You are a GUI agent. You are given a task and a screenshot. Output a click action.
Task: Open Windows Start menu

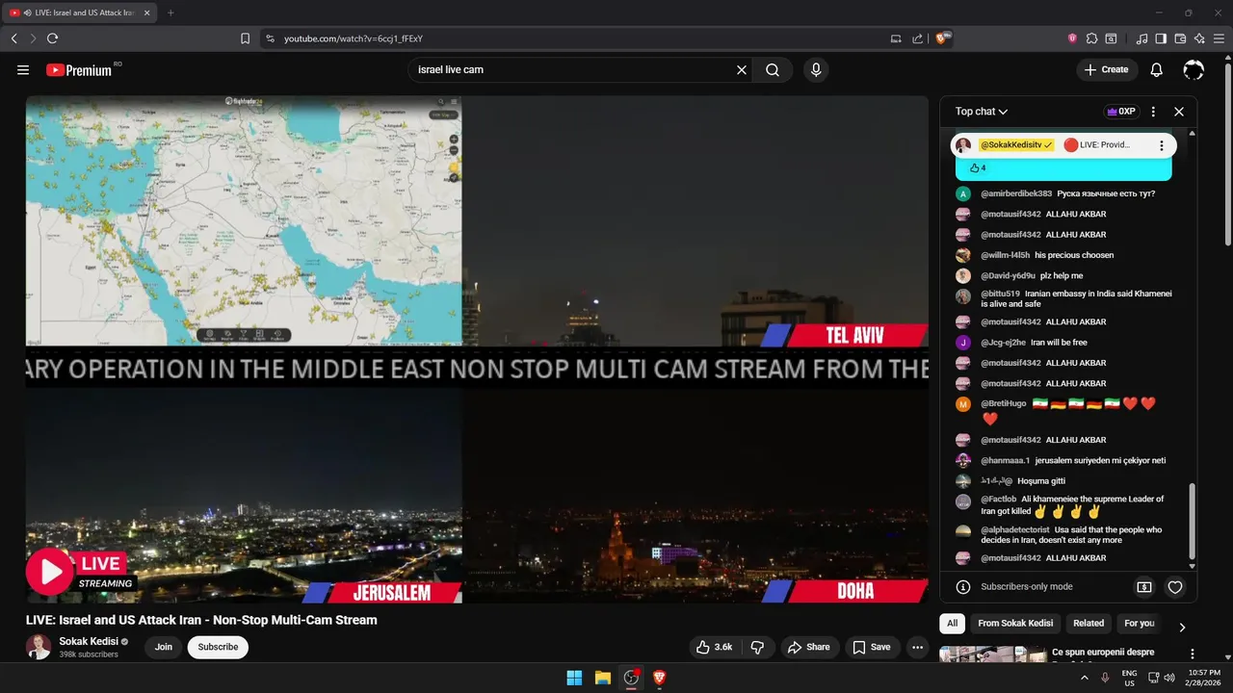coord(574,678)
